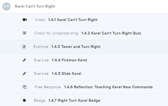Click the pencil icon for Fireman Karel

pyautogui.click(x=24, y=60)
